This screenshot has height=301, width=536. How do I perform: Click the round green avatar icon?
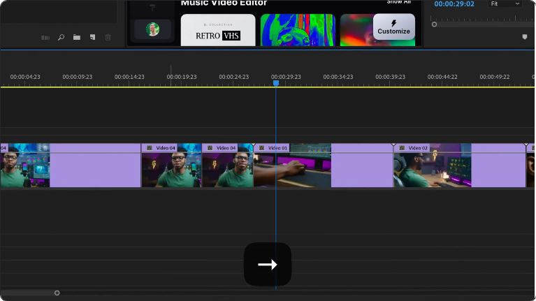pyautogui.click(x=152, y=29)
